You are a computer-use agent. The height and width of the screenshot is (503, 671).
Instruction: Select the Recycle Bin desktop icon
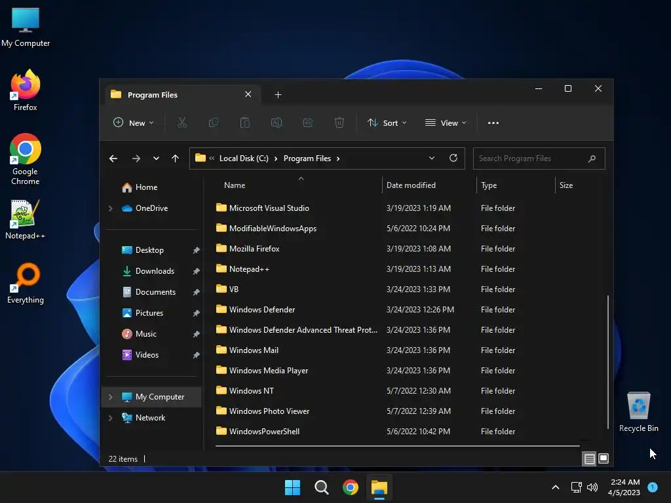[x=638, y=412]
